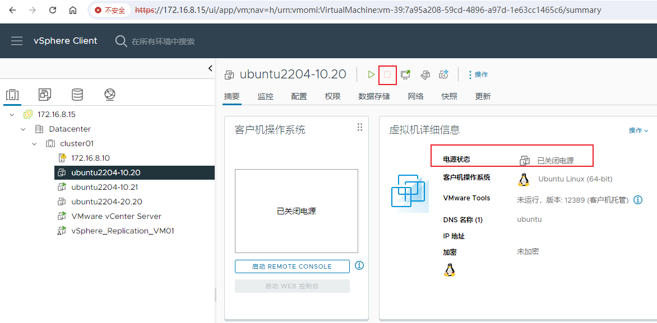The height and width of the screenshot is (323, 657).
Task: Open the 网络 tab
Action: click(415, 97)
